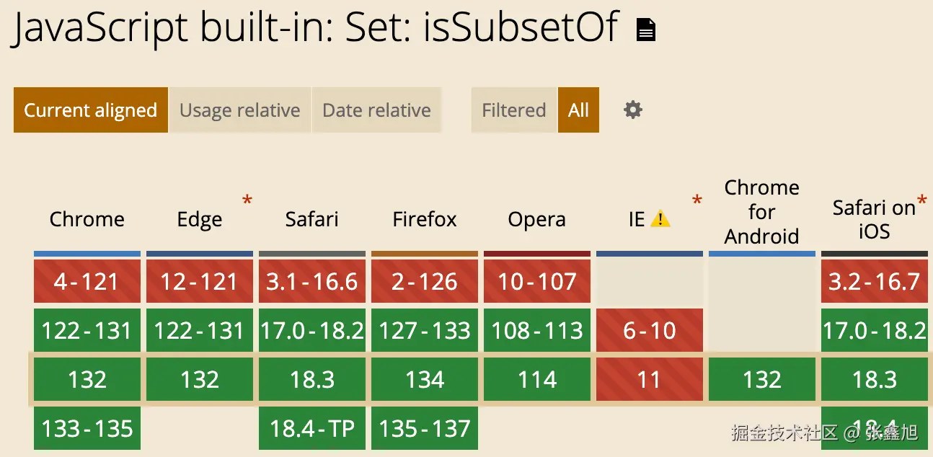Click the Chrome for Android 132 cell

point(762,379)
